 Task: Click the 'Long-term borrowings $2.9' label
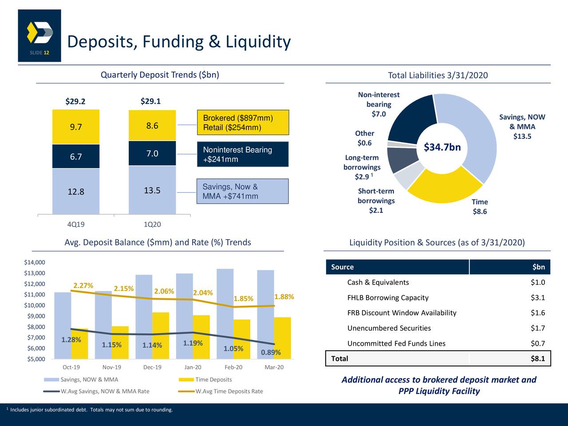362,167
